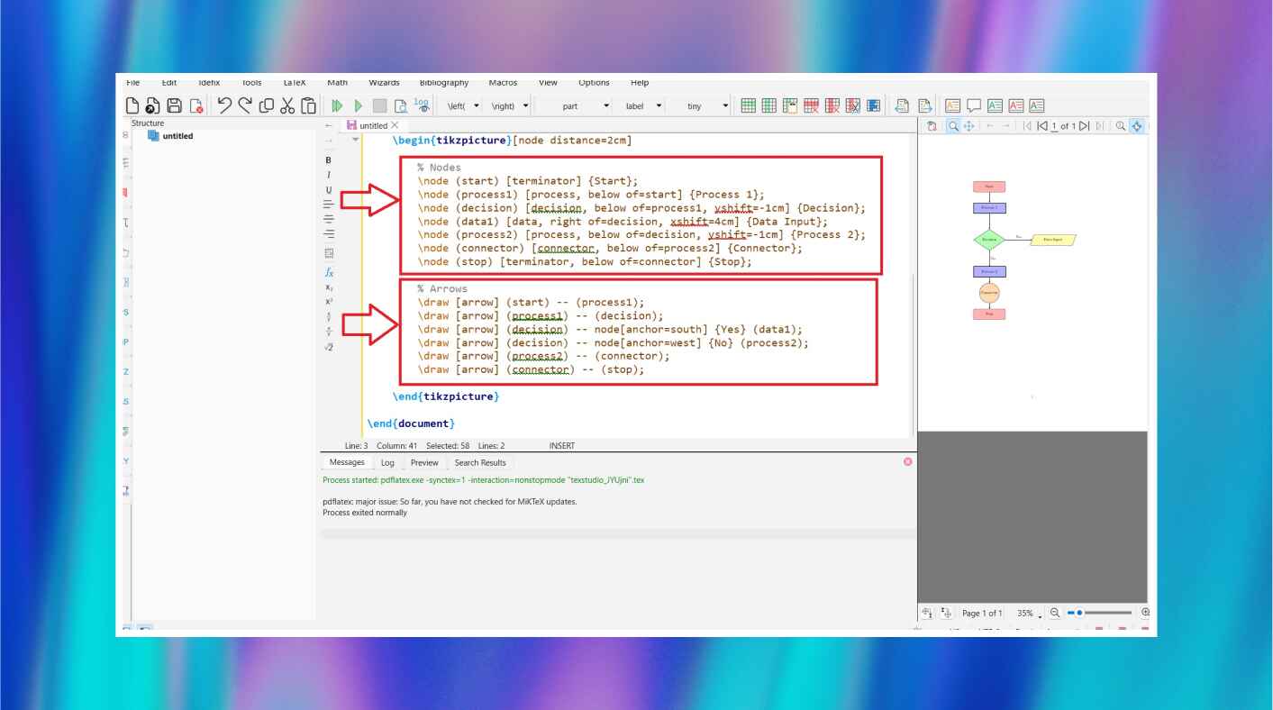Close the current document using toolbar icon
This screenshot has height=710, width=1273.
click(x=196, y=105)
